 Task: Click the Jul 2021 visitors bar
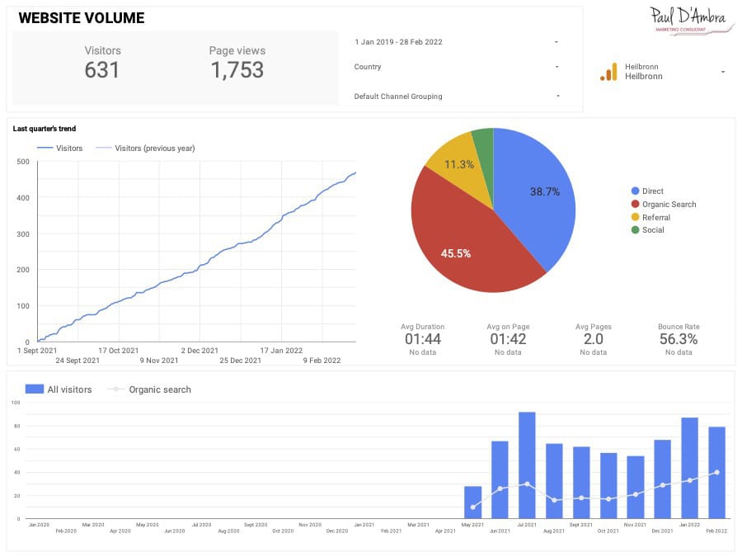pos(527,465)
